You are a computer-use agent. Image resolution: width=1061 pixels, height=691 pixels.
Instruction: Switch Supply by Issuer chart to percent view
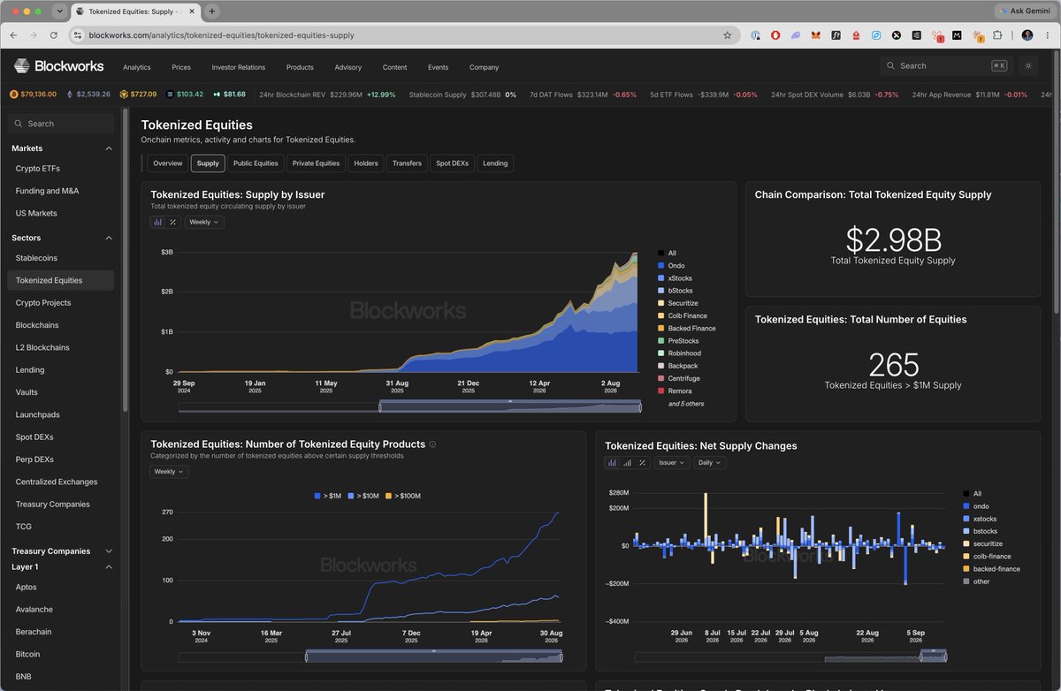(173, 222)
